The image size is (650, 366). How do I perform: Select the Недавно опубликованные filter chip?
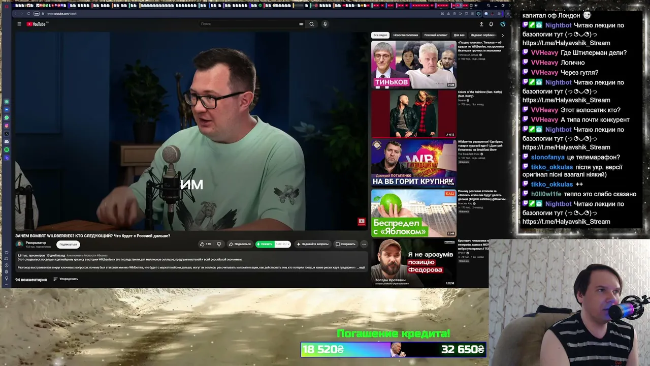point(483,35)
